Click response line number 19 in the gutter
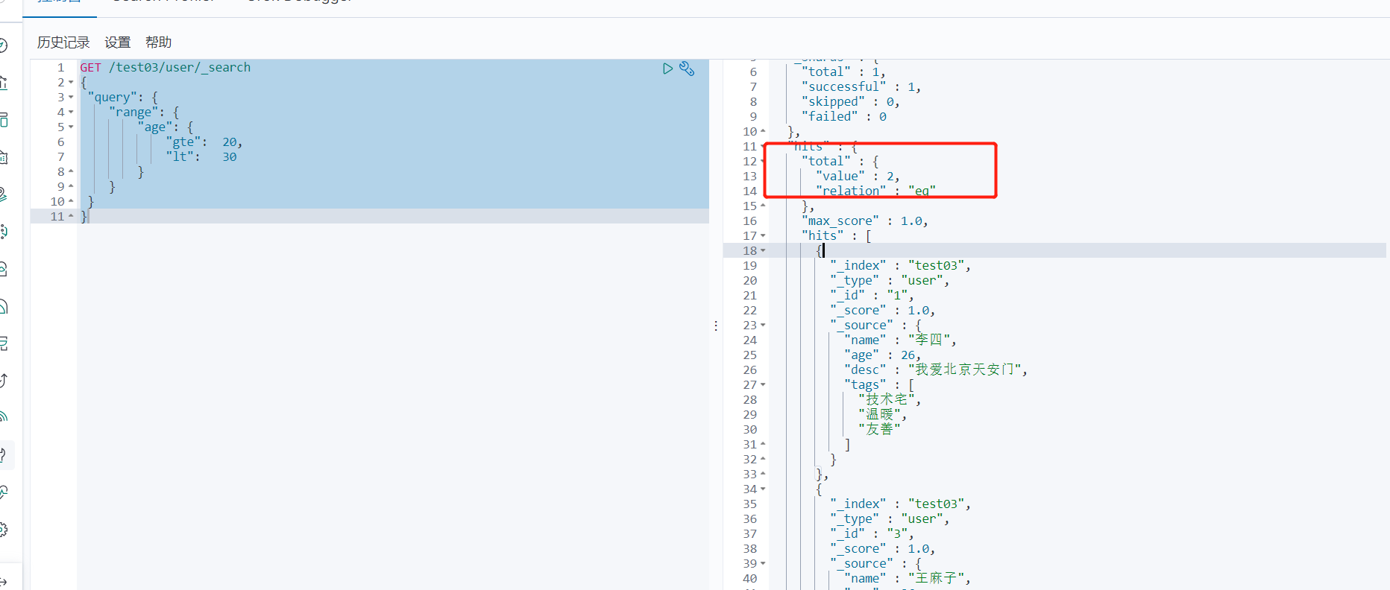The width and height of the screenshot is (1390, 590). pyautogui.click(x=749, y=265)
